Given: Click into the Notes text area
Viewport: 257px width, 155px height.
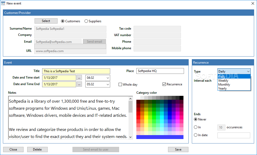Looking at the screenshot, I should click(68, 118).
